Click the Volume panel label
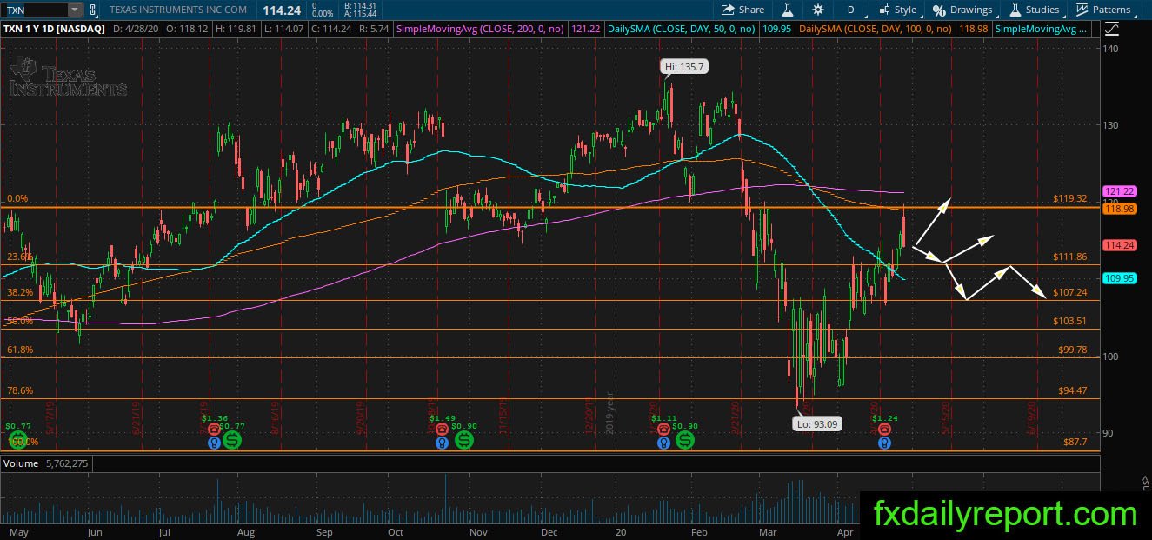1152x540 pixels. [x=21, y=463]
